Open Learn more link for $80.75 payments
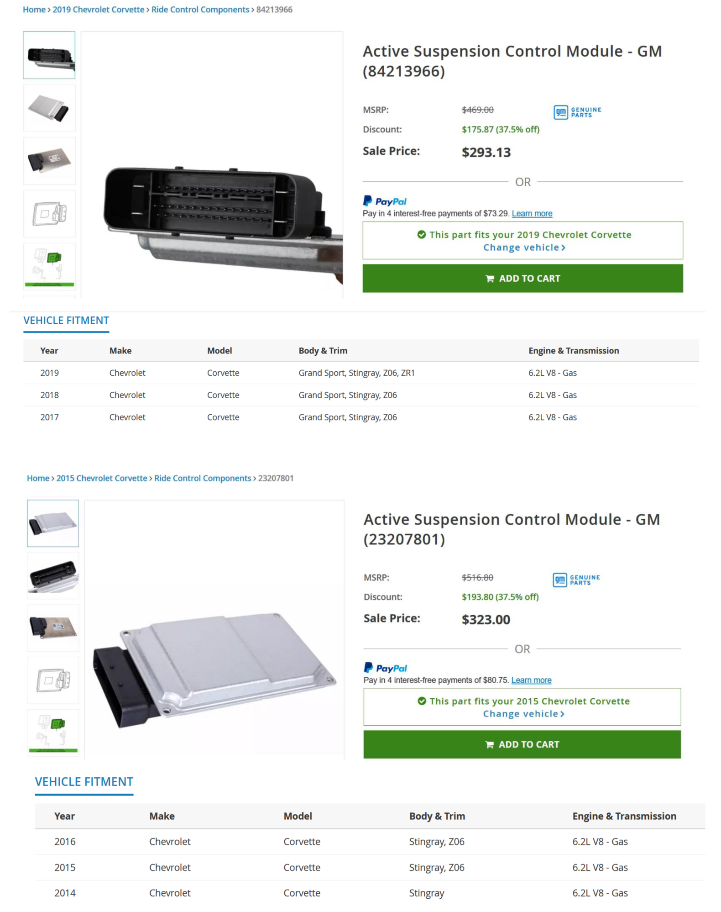Viewport: 721px width, 912px height. (x=531, y=680)
